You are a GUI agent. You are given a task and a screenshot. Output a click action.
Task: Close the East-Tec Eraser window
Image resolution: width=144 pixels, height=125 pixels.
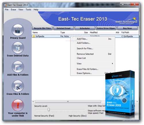[x=134, y=4]
